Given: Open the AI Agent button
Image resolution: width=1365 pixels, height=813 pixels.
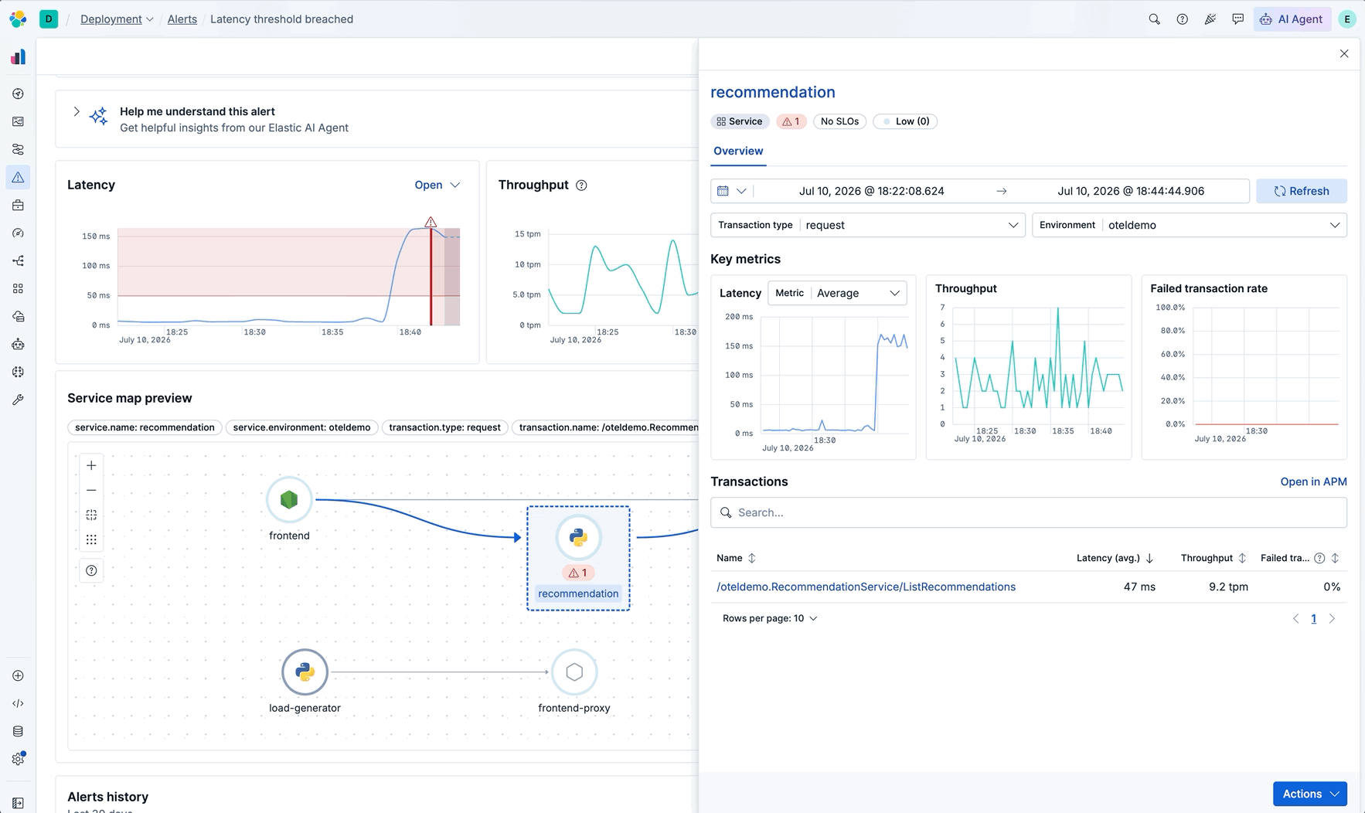Looking at the screenshot, I should [x=1292, y=19].
